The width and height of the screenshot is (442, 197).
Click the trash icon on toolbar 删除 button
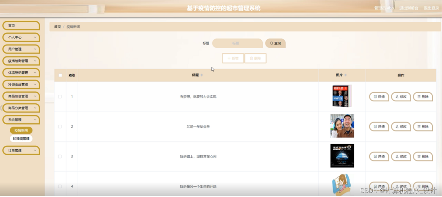pos(251,59)
